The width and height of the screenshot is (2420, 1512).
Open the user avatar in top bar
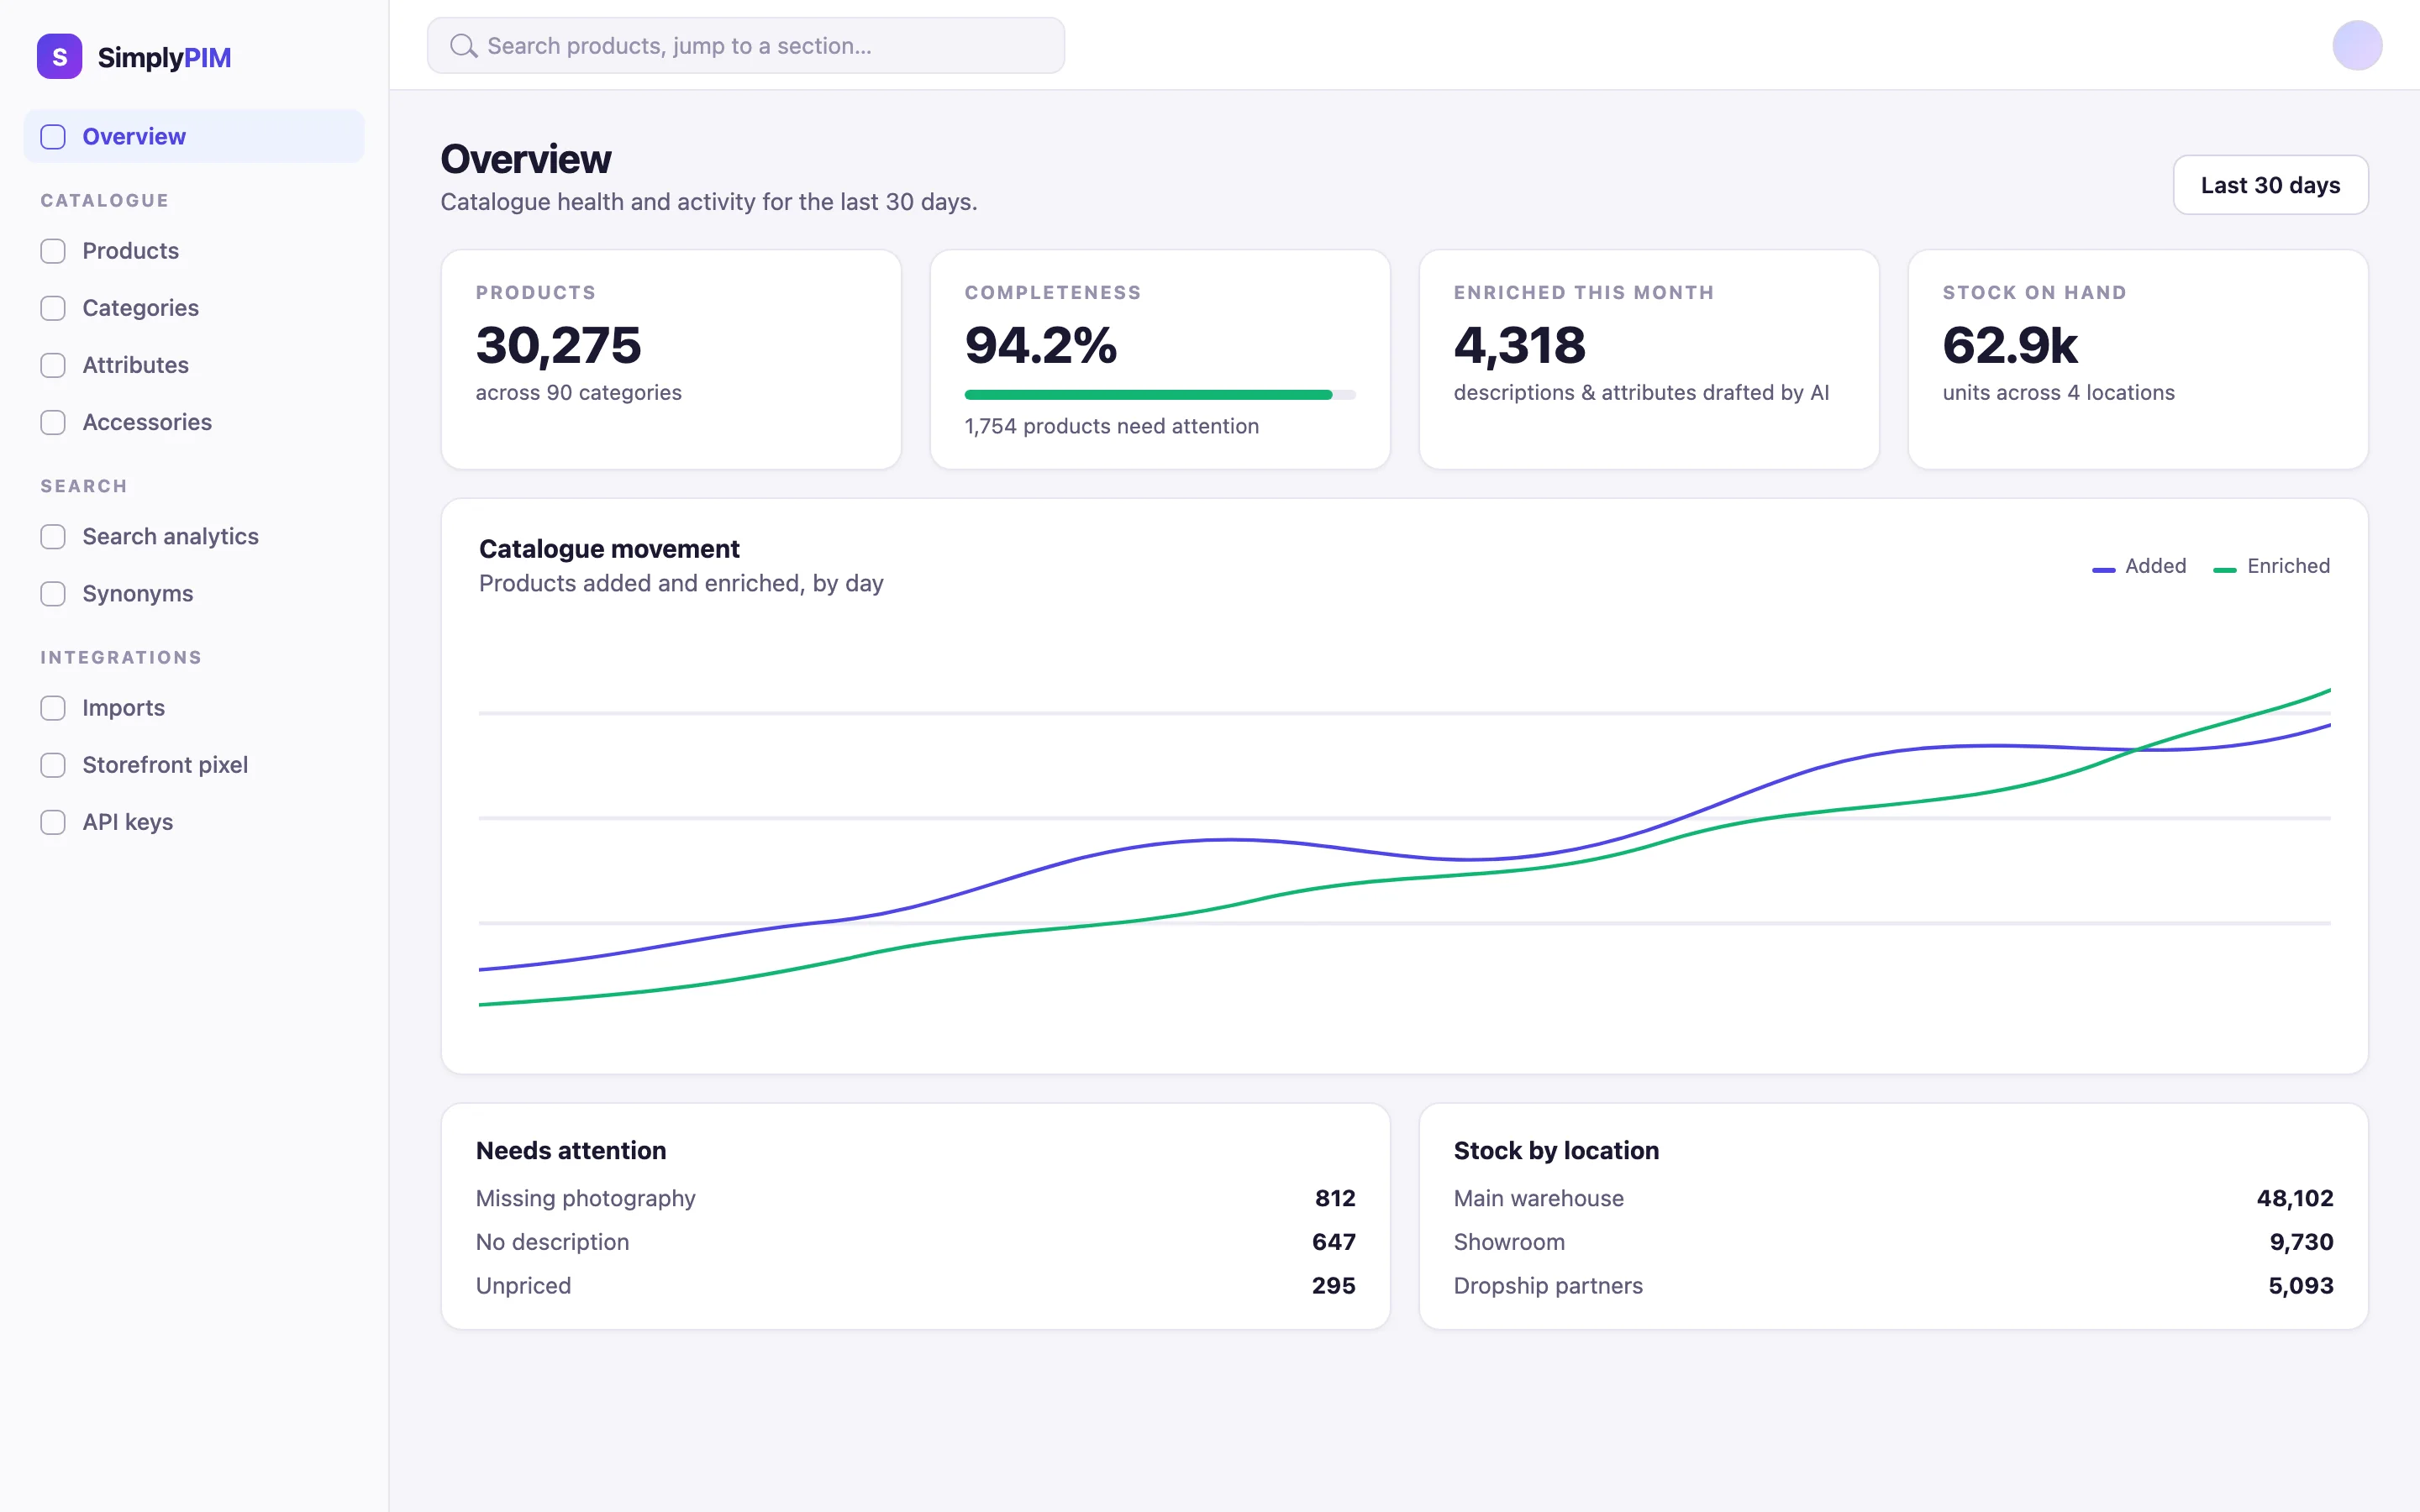tap(2357, 46)
